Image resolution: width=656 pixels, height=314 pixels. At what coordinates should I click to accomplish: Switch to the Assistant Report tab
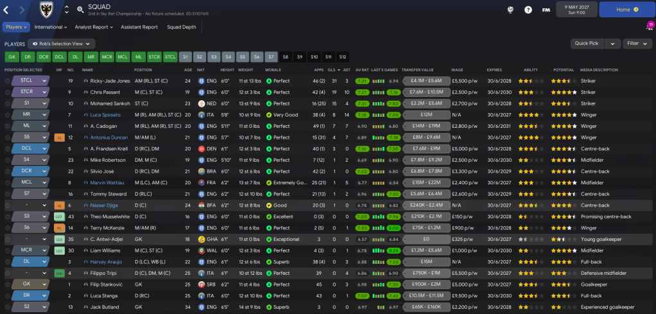tap(139, 27)
